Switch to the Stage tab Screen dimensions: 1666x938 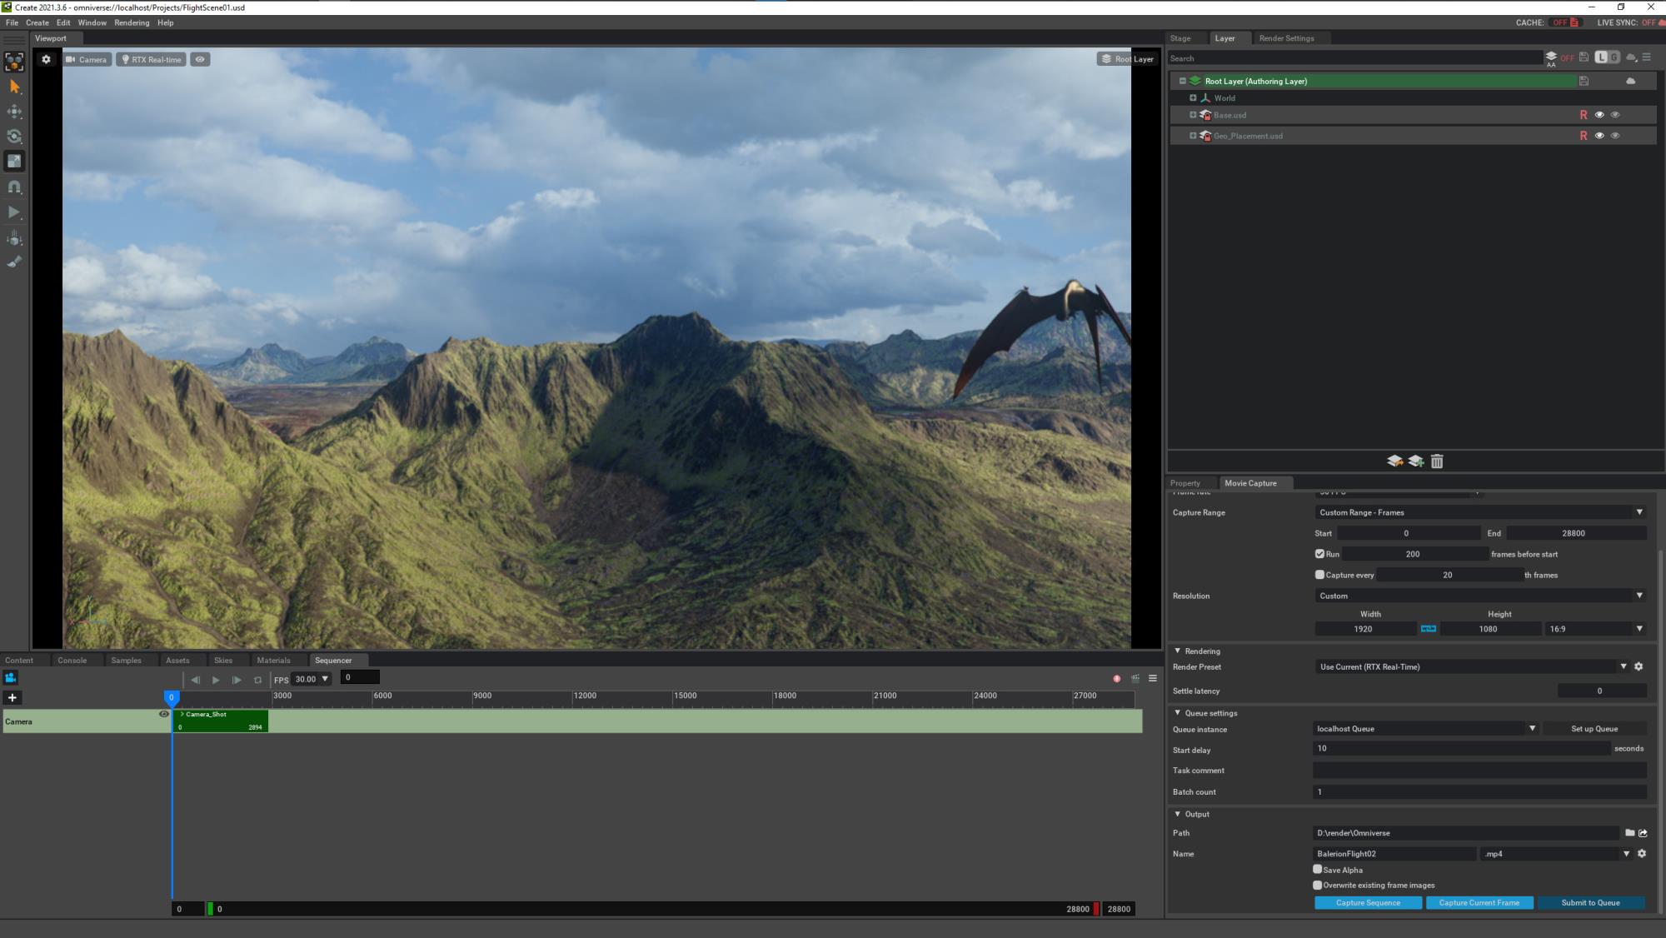pyautogui.click(x=1180, y=38)
